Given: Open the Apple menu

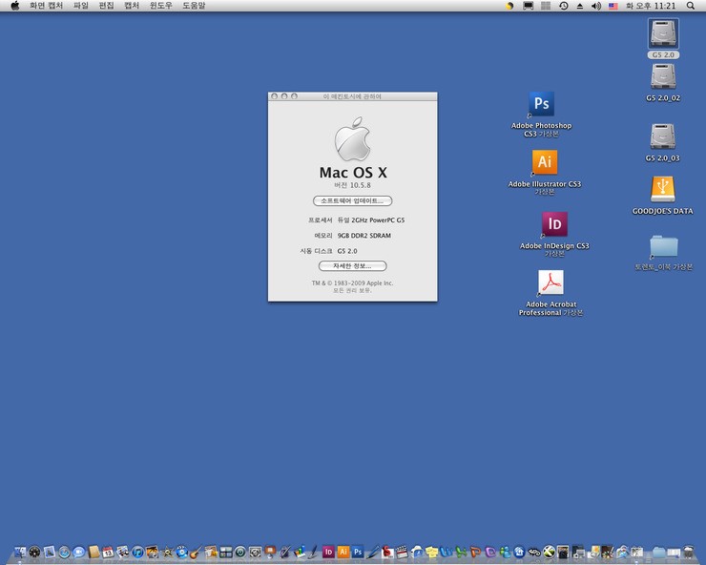Looking at the screenshot, I should tap(14, 6).
